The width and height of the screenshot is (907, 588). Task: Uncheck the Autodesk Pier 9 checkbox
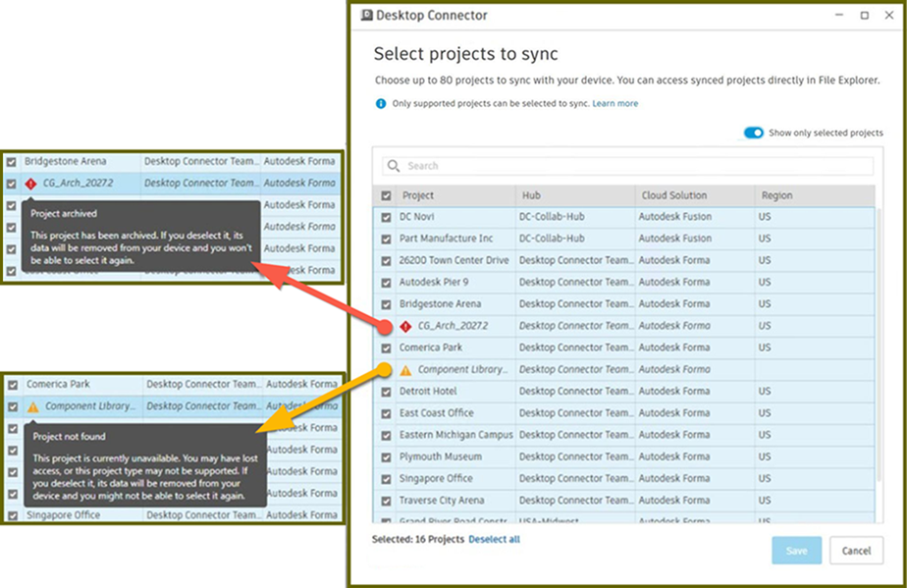pos(386,283)
